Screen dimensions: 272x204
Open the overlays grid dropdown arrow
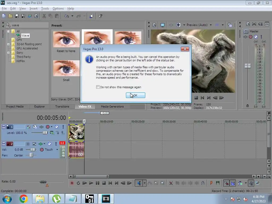(x=223, y=25)
